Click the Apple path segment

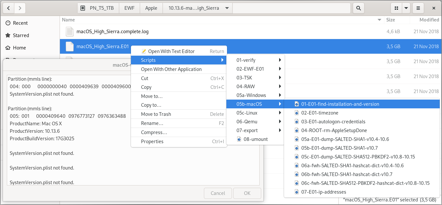pyautogui.click(x=151, y=8)
